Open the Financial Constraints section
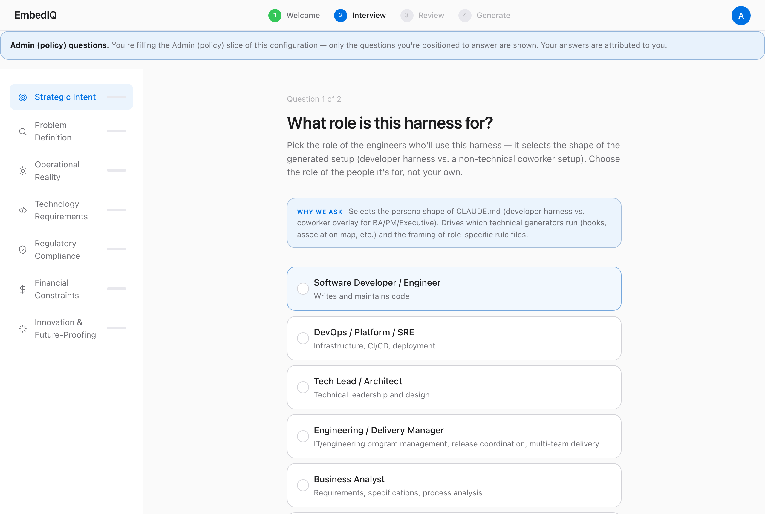The height and width of the screenshot is (514, 765). (x=71, y=289)
